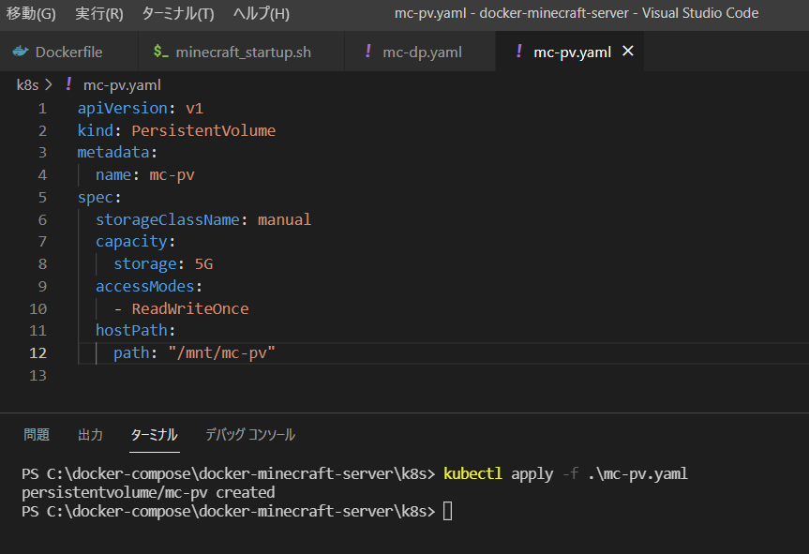
Task: Open the デバッグ コンソール panel tab
Action: click(x=249, y=435)
